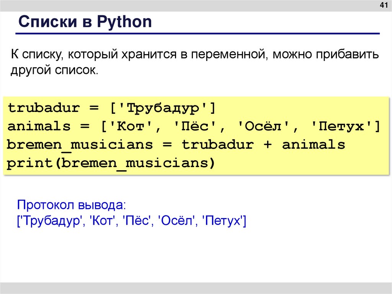Click 'Осёл' in the output list
The height and width of the screenshot is (294, 392).
click(x=177, y=221)
